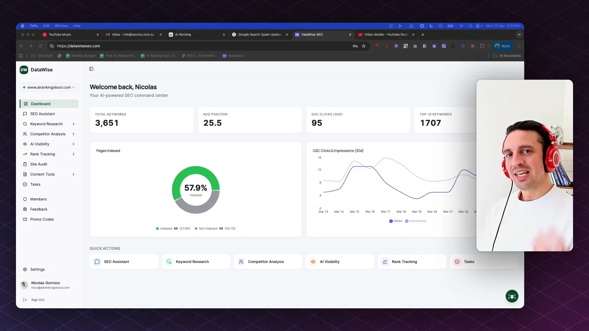Open the Window menu in the menu bar
Viewport: 589px width, 331px height.
pyautogui.click(x=61, y=26)
